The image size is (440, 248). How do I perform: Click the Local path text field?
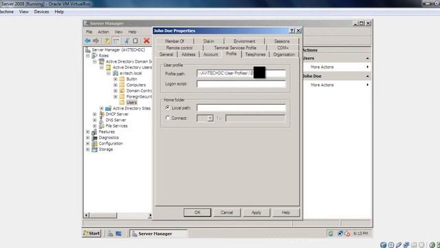(241, 107)
